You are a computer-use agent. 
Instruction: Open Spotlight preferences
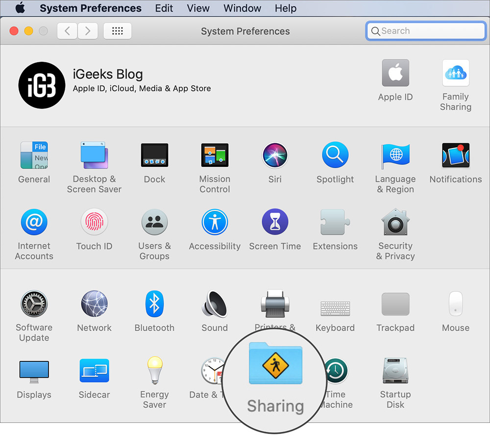[x=335, y=155]
